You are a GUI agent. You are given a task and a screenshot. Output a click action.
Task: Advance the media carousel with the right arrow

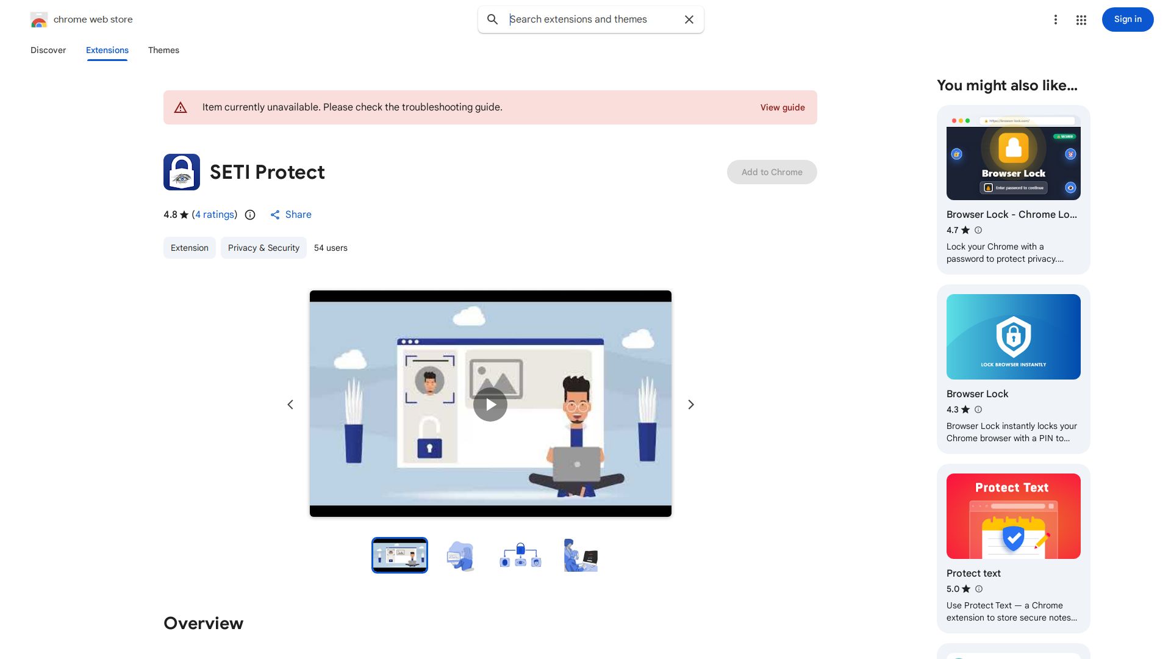691,405
